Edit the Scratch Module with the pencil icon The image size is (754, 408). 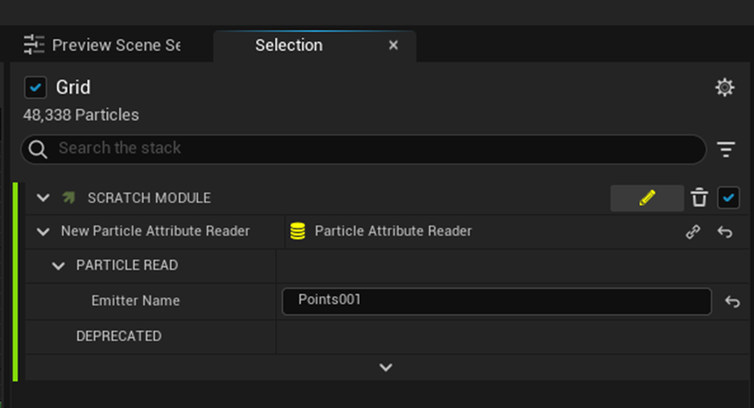click(x=647, y=198)
